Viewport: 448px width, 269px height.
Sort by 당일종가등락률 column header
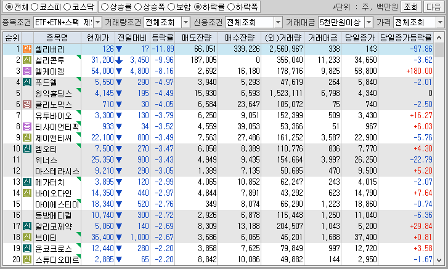tap(405, 38)
